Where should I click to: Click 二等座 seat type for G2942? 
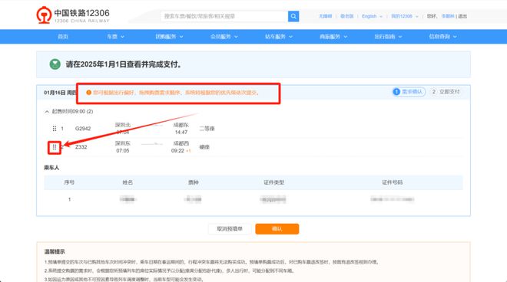(x=207, y=129)
